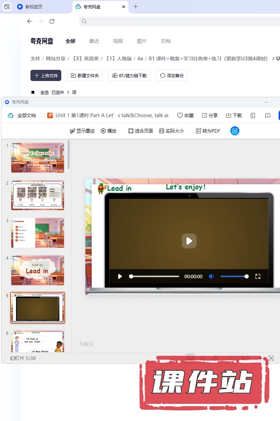This screenshot has height=421, width=280.
Task: Select slide 3 Contents thumbnail
Action: click(37, 233)
